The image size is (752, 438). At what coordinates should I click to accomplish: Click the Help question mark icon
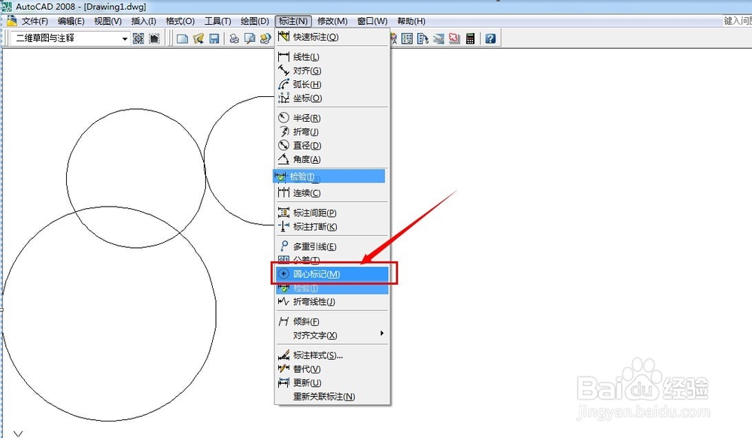coord(490,38)
